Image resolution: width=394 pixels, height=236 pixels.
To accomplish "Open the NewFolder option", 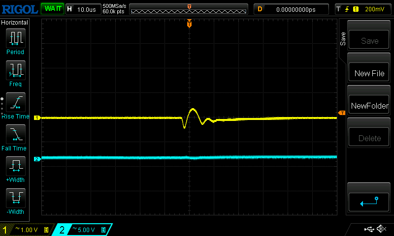I will pyautogui.click(x=369, y=104).
